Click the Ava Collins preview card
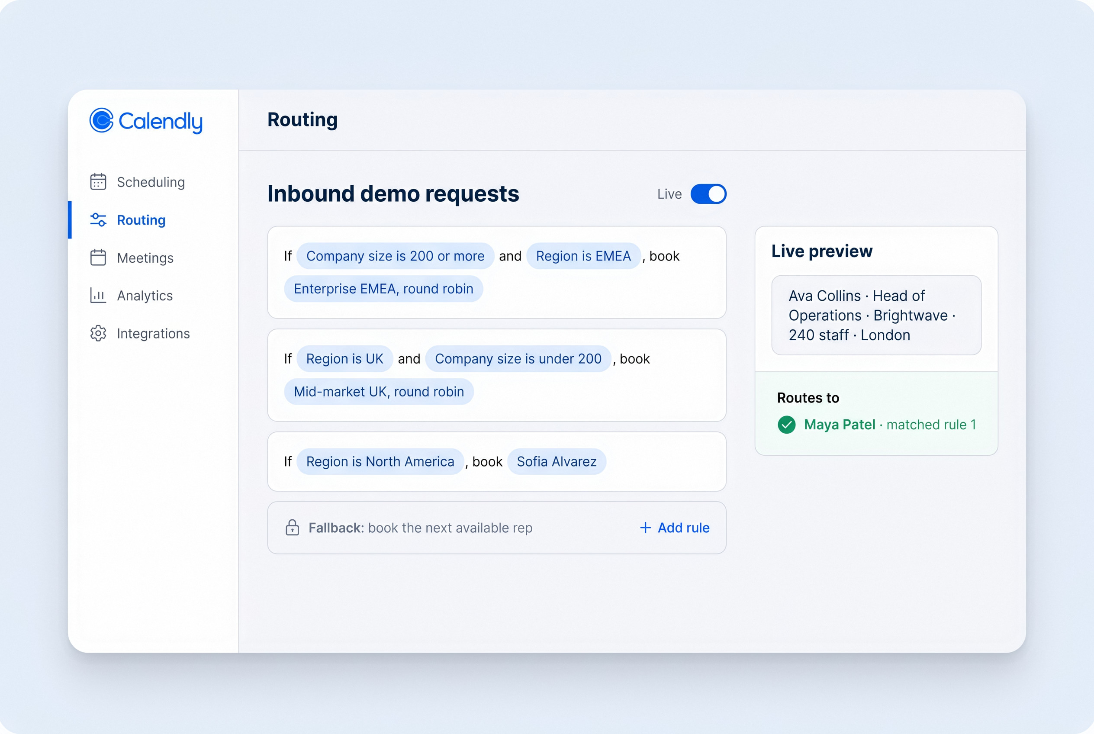This screenshot has width=1094, height=734. pyautogui.click(x=876, y=315)
